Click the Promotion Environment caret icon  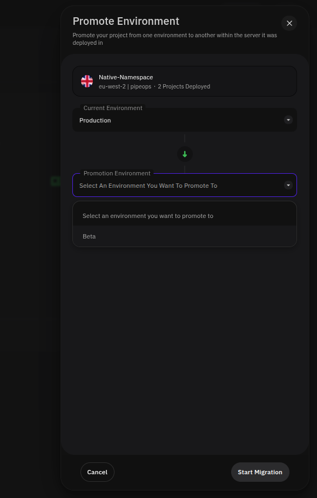click(x=288, y=185)
